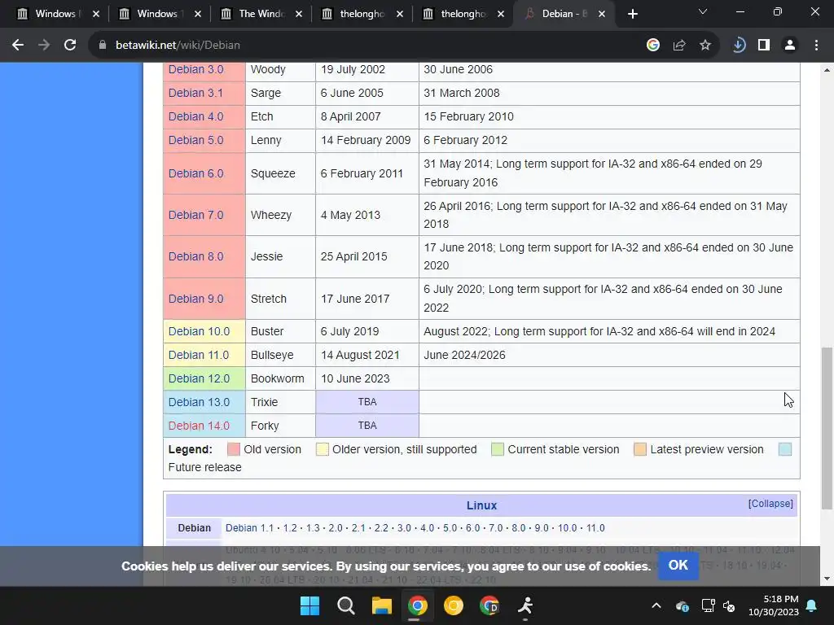Click the forward navigation arrow
834x625 pixels.
click(x=44, y=46)
